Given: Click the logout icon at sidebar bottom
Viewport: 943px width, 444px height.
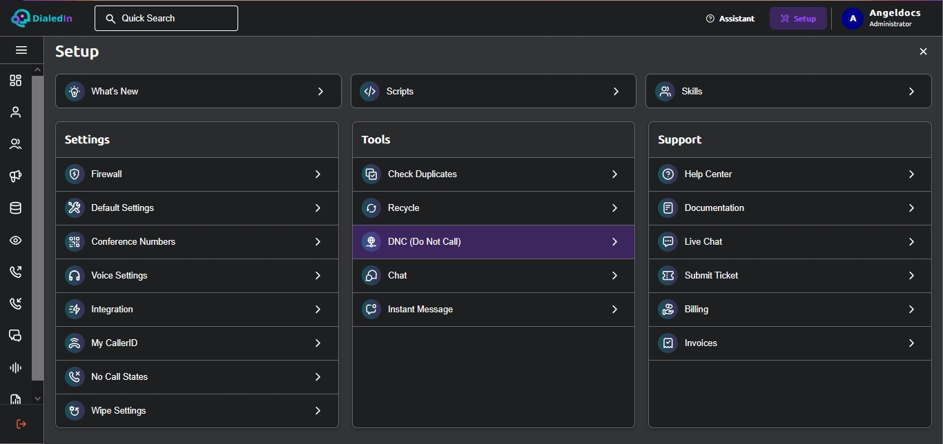Looking at the screenshot, I should (x=21, y=424).
